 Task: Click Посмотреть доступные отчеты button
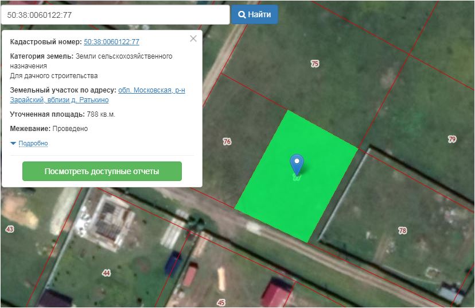[102, 171]
